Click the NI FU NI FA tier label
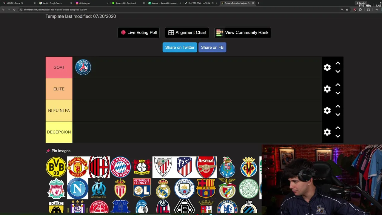The width and height of the screenshot is (382, 215). (x=59, y=110)
